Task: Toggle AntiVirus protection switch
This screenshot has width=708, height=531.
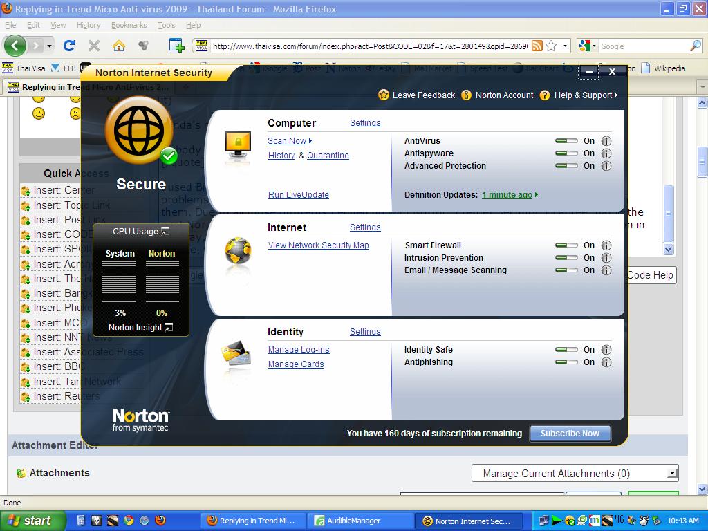Action: (x=566, y=141)
